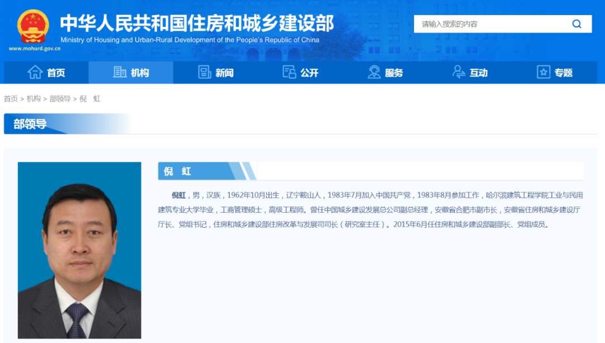Click the text 1983年7月加入中国共产党 in the biography
605x343 pixels.
pos(369,195)
